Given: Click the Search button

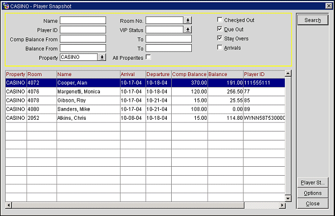Looking at the screenshot, I should (x=313, y=20).
